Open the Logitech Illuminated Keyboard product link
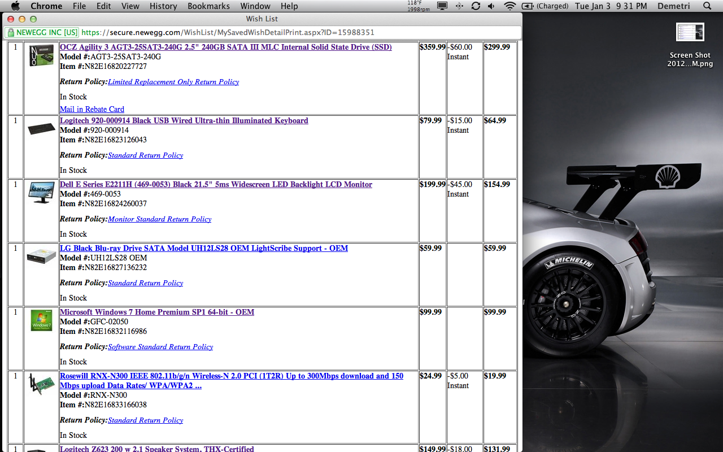723x452 pixels. coord(184,120)
